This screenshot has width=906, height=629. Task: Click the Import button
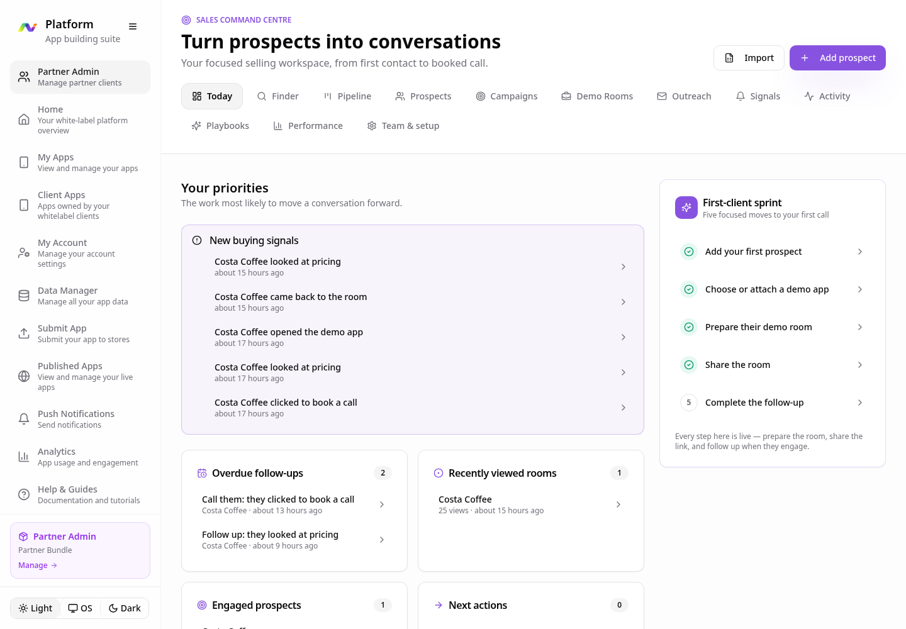[x=749, y=58]
